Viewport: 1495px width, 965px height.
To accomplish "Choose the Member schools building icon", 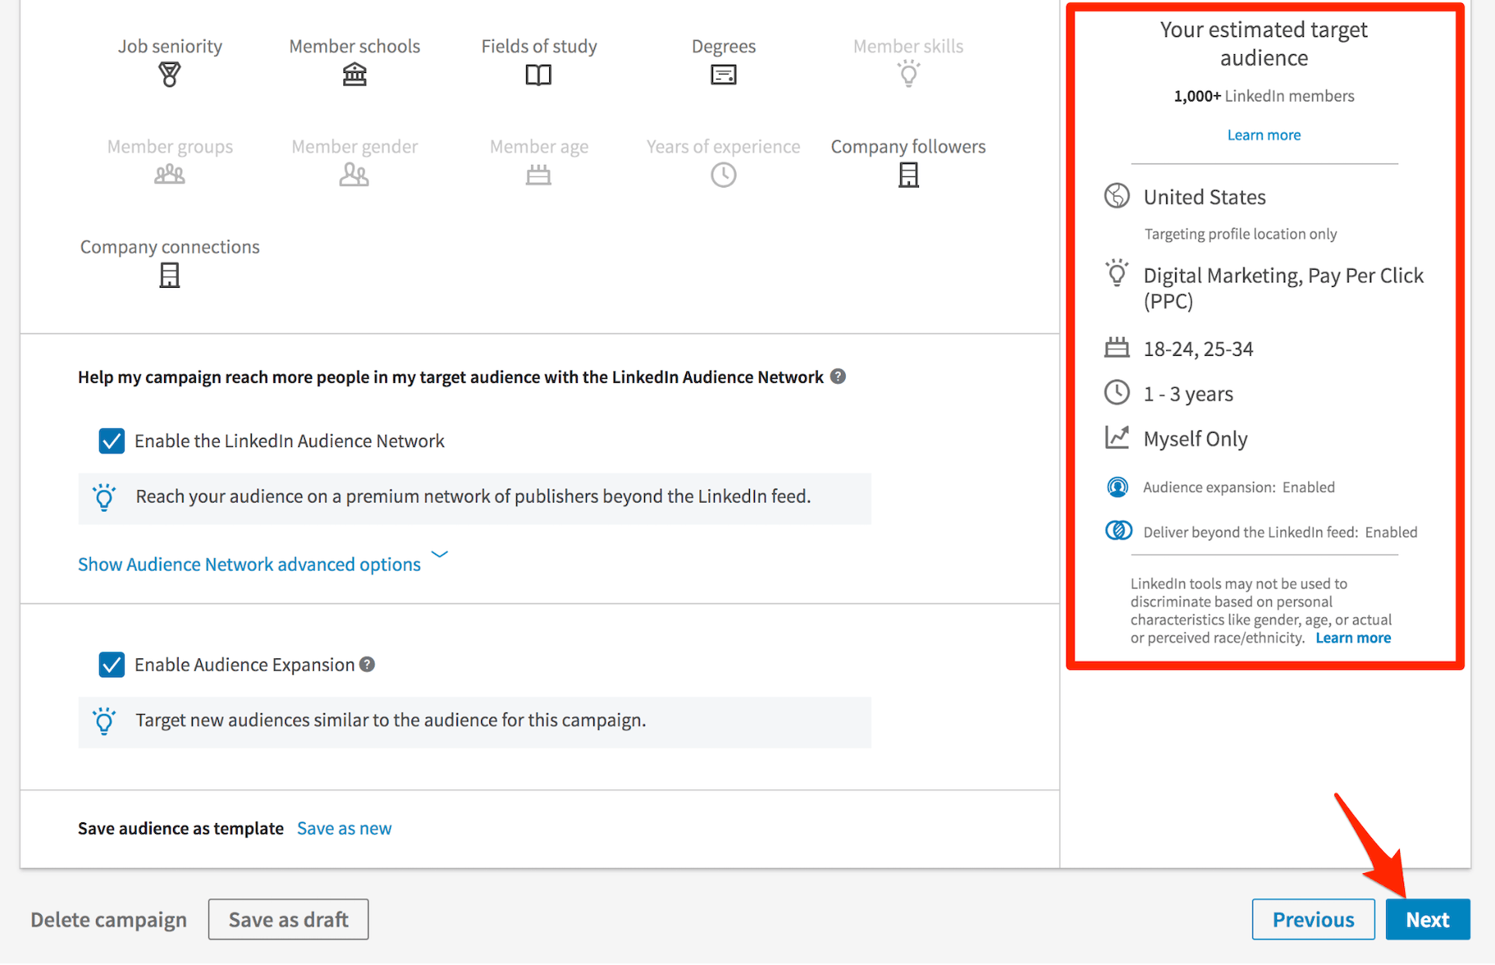I will click(354, 75).
